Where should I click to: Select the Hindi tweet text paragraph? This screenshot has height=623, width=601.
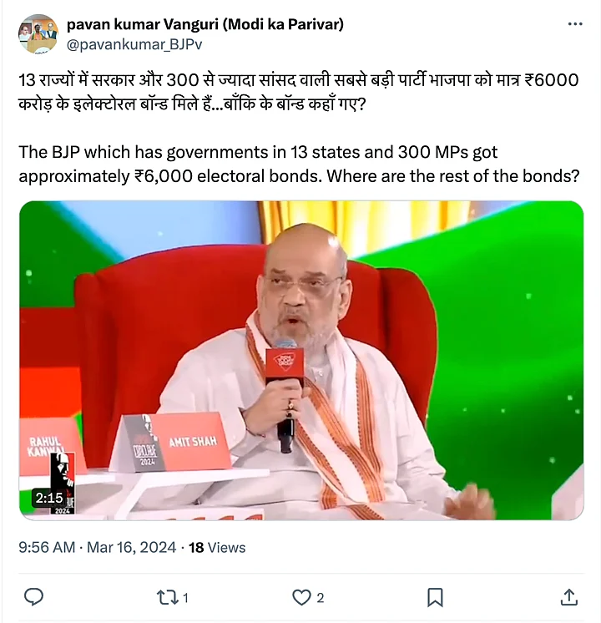[x=299, y=92]
